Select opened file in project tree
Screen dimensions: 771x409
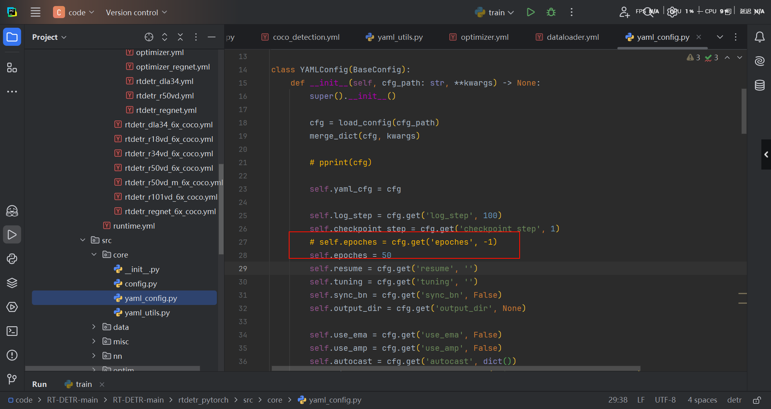click(x=149, y=37)
